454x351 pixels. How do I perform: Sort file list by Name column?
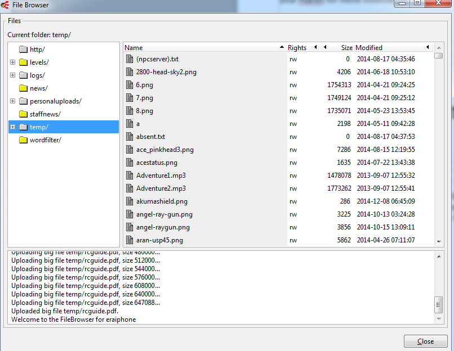(x=203, y=48)
